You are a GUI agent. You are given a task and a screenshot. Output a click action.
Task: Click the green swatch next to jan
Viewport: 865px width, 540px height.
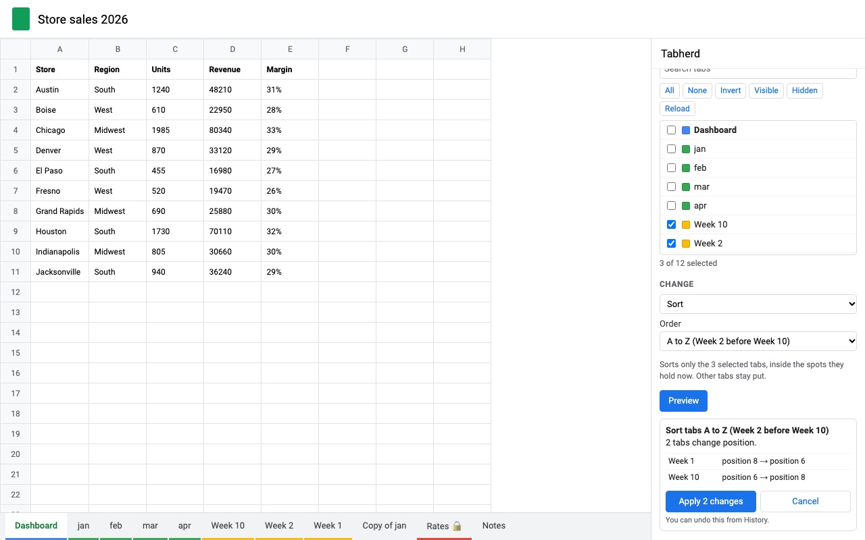686,149
